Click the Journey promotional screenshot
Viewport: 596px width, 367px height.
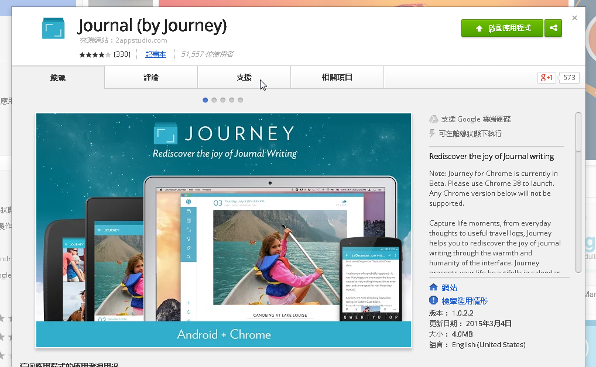(224, 230)
